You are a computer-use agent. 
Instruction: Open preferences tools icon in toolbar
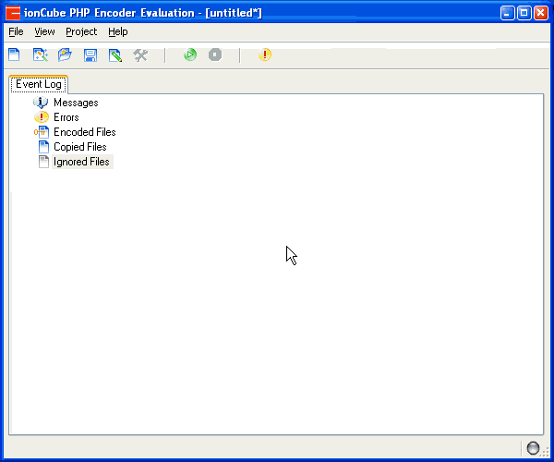(140, 55)
